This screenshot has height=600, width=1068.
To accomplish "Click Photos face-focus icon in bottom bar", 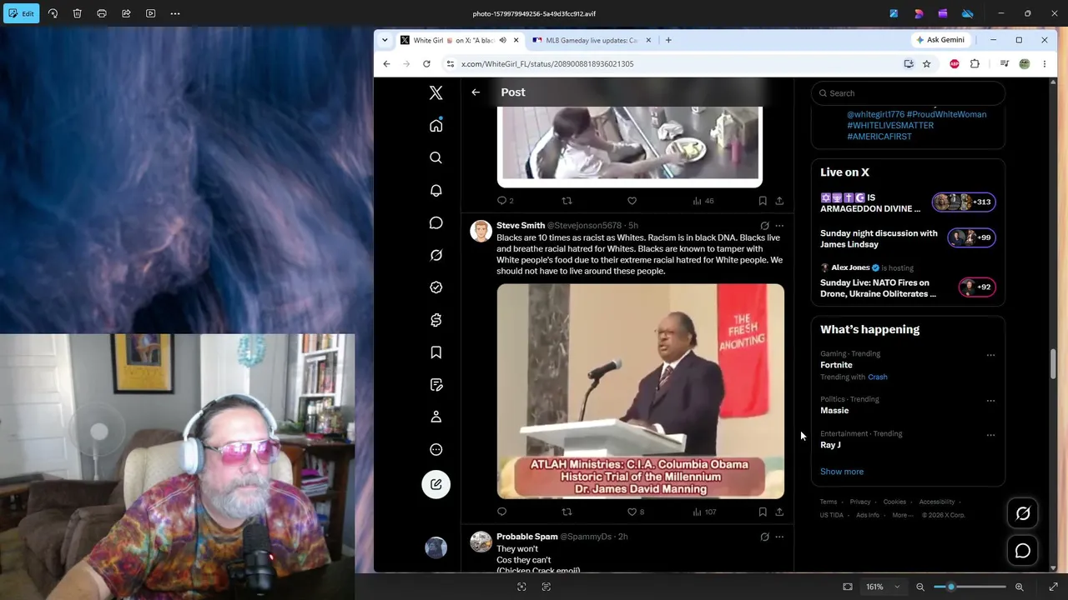I will coord(521,587).
